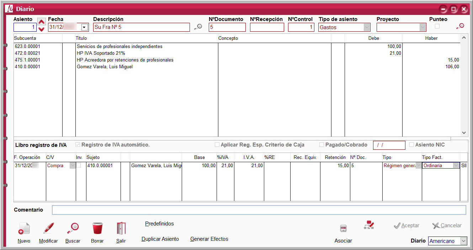Click the Asociar document icon

point(343,229)
